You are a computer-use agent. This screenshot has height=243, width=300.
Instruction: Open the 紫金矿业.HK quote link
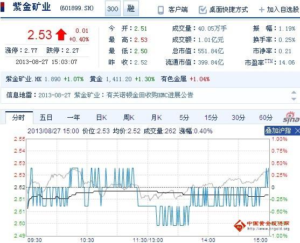click(24, 79)
